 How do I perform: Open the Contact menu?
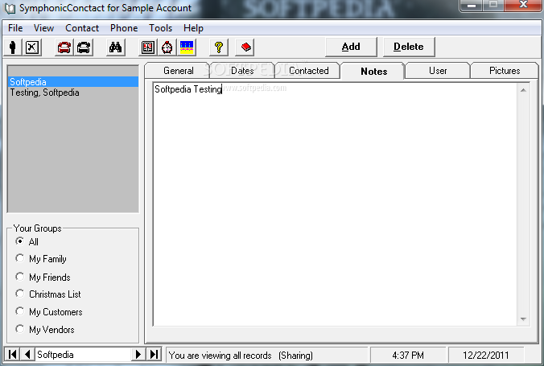click(82, 28)
